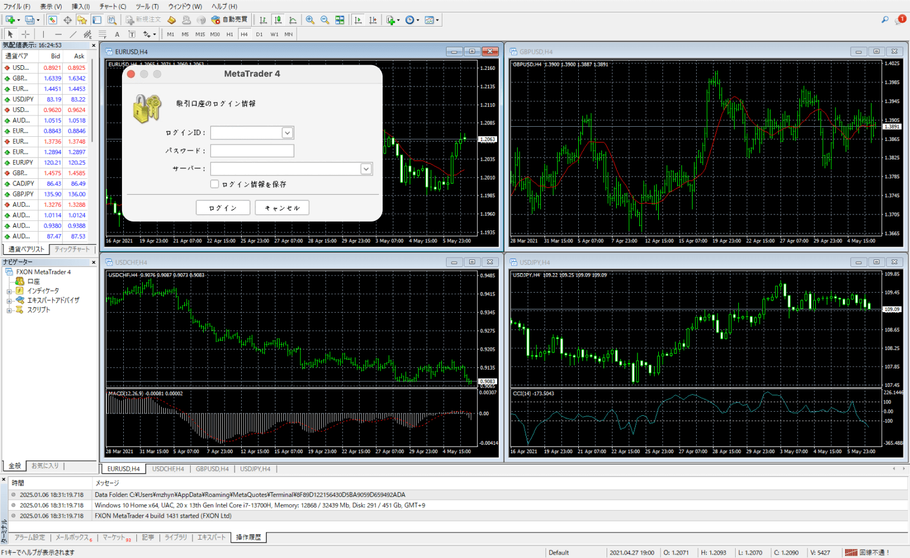Open the サーバー dropdown arrow
910x558 pixels.
366,169
